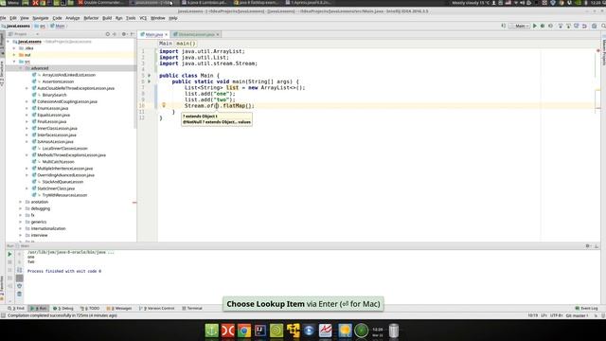Image resolution: width=606 pixels, height=341 pixels.
Task: Click the Show History icon in toolbar
Action: [x=577, y=26]
